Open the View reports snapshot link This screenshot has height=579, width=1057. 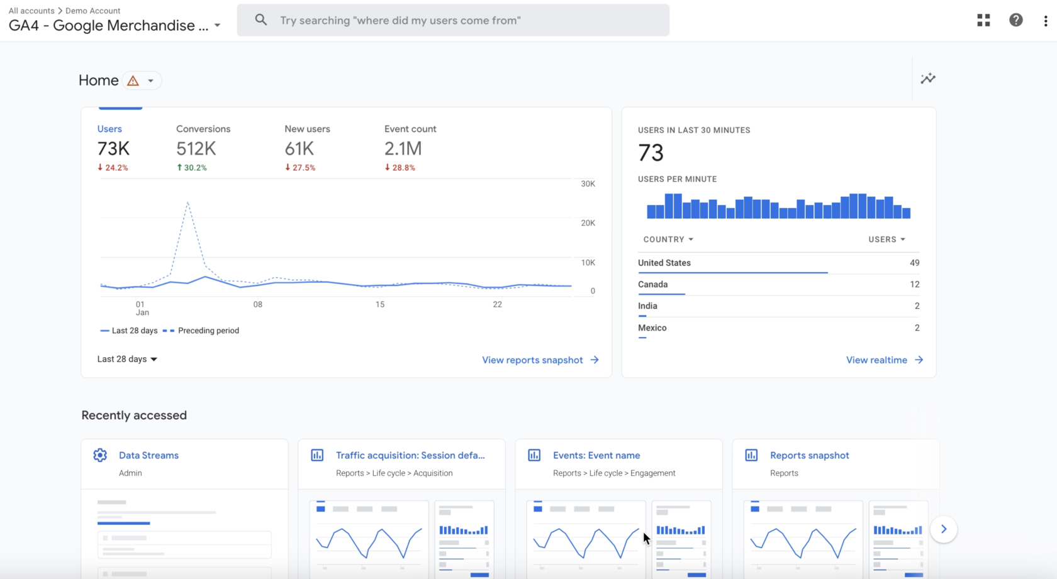pos(540,360)
